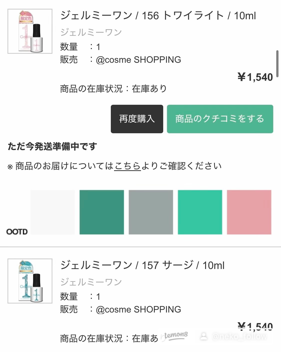
Task: Click the @neko_follow username watermark
Action: click(239, 336)
